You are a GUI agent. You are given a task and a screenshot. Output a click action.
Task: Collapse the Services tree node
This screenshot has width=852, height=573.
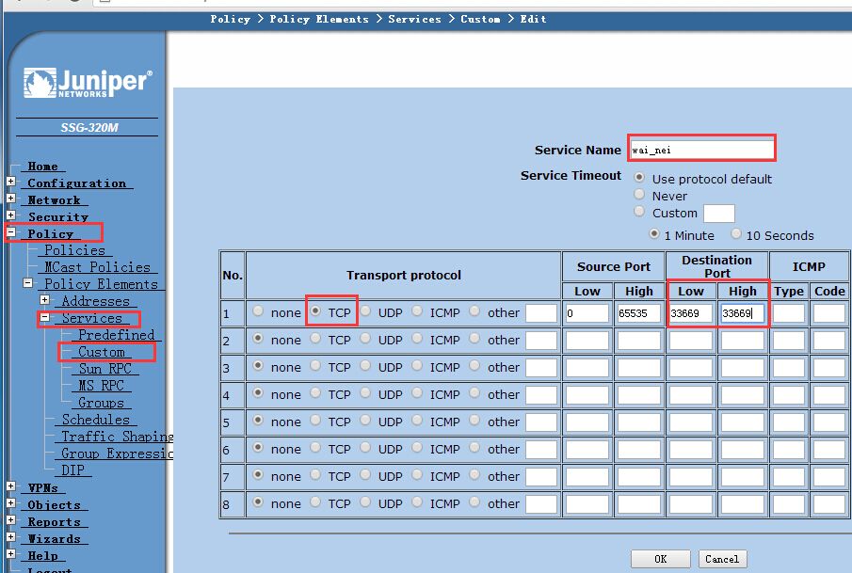44,319
